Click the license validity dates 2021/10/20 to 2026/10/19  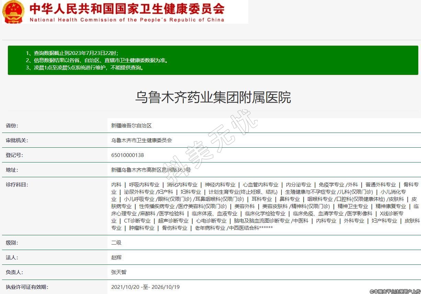point(145,287)
